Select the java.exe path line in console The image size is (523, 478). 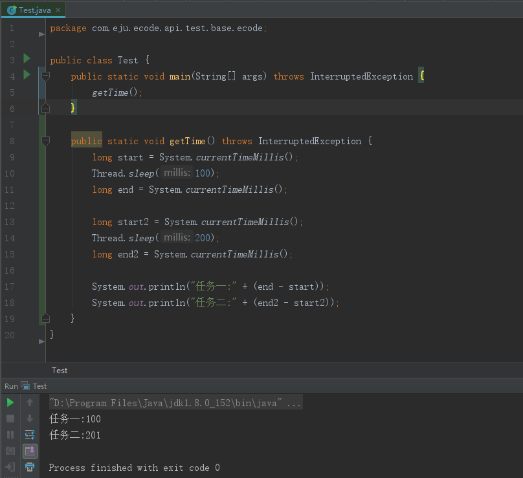[x=172, y=402]
